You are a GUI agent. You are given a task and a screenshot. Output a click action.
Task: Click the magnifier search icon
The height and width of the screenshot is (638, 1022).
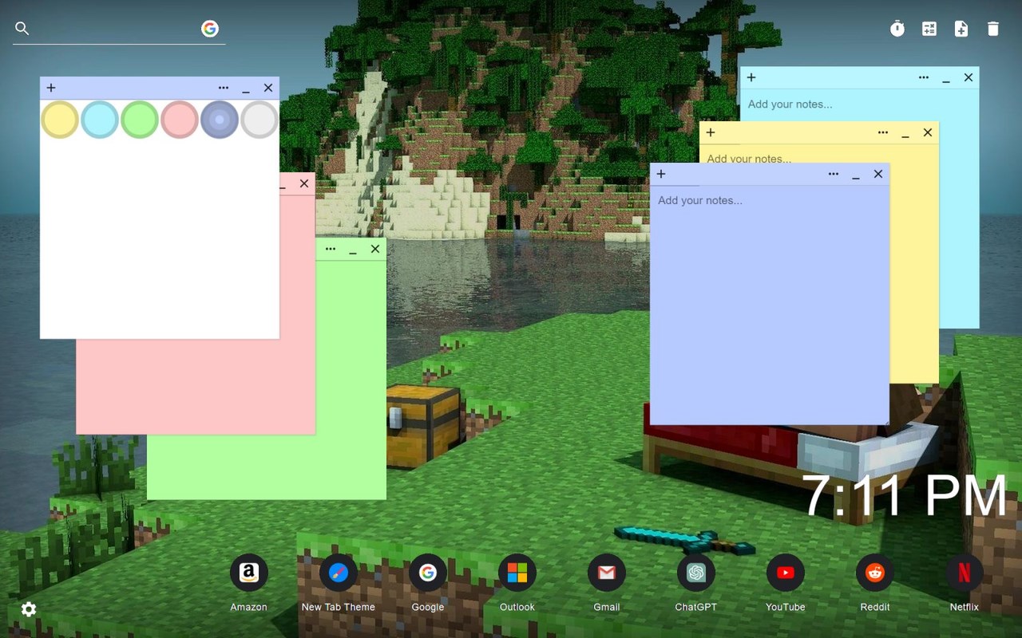pos(22,29)
